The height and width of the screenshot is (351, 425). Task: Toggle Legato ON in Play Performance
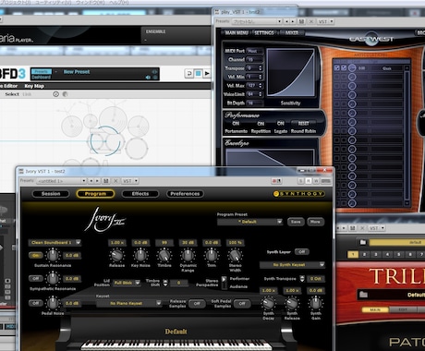click(280, 123)
